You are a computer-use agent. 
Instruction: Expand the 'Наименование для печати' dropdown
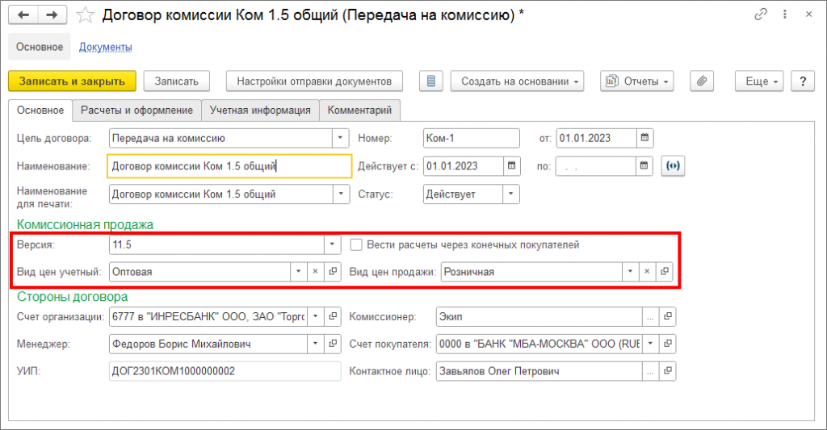[x=341, y=194]
